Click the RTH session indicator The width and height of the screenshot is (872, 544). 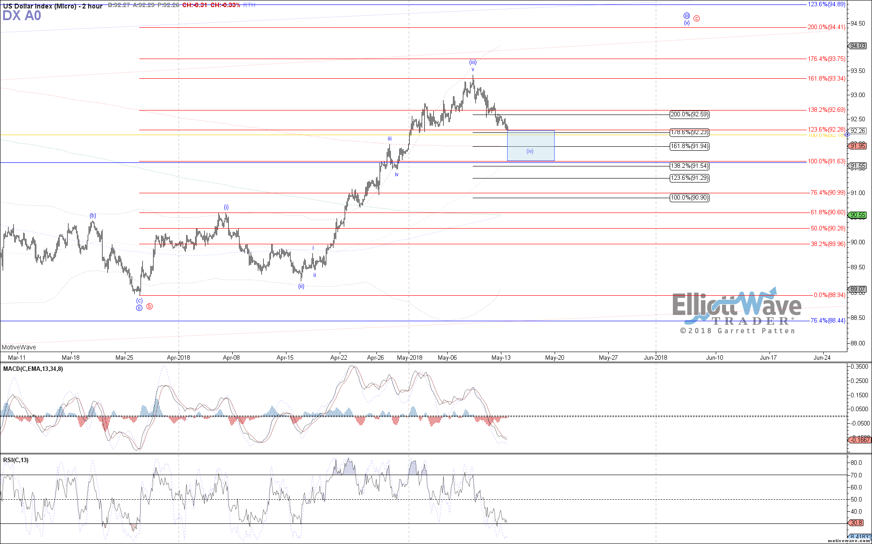point(249,5)
